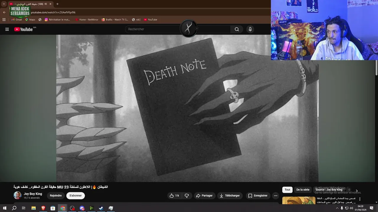Open the browser tab search dropdown

click(x=4, y=4)
